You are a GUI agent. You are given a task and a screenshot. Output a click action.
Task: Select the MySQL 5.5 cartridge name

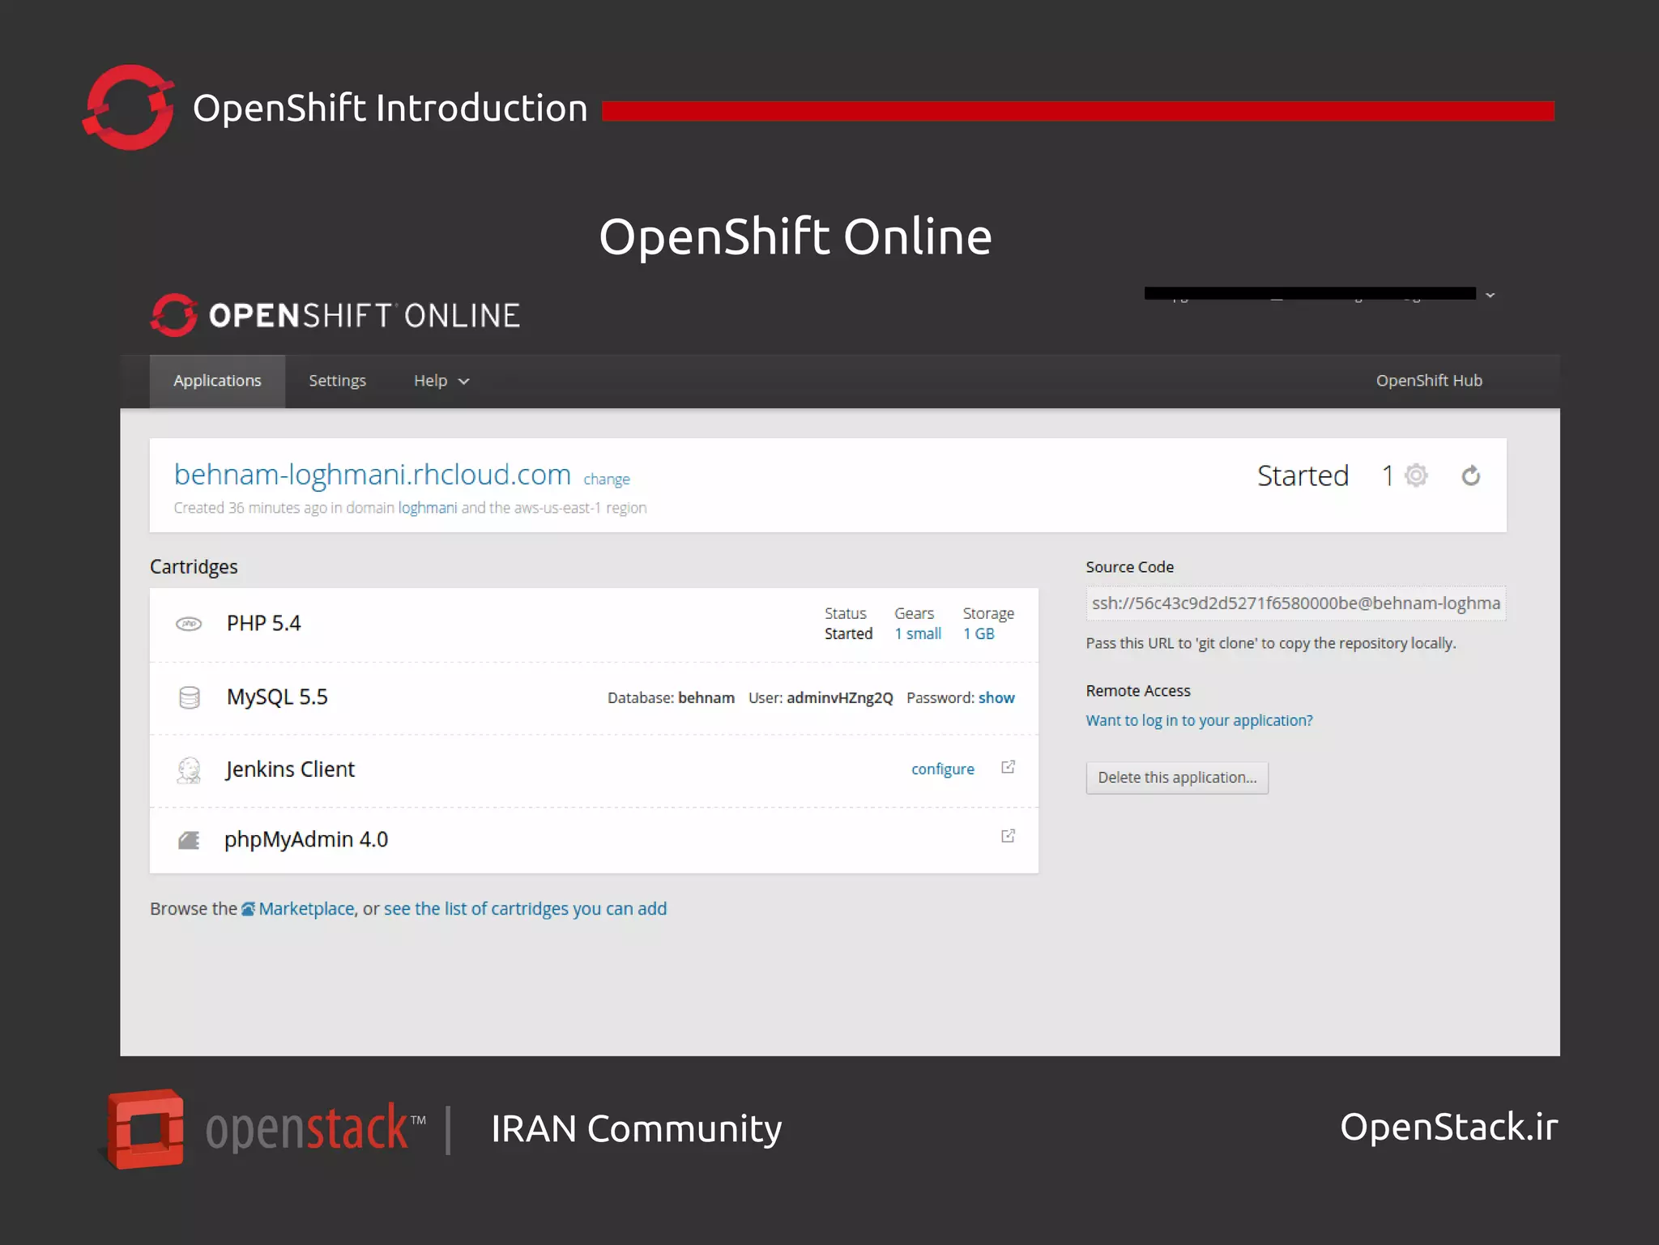277,697
